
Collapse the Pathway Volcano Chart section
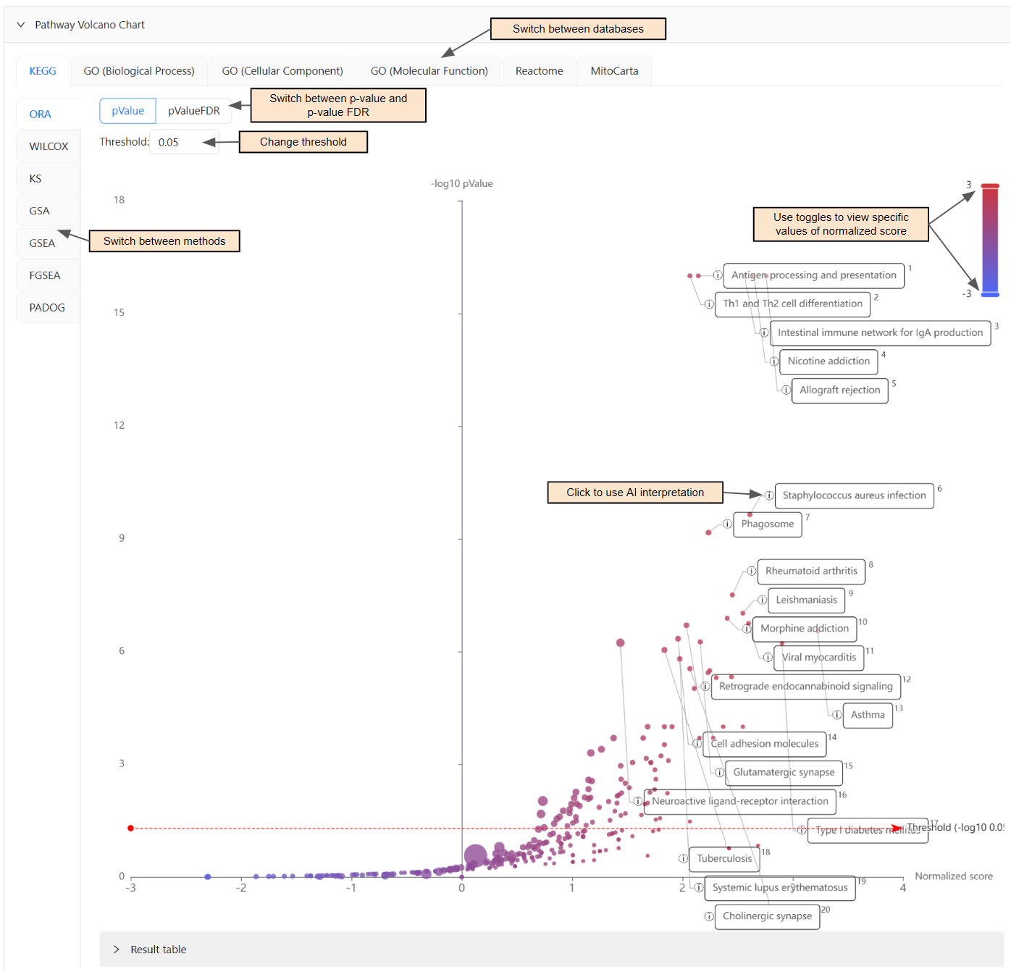[x=20, y=24]
